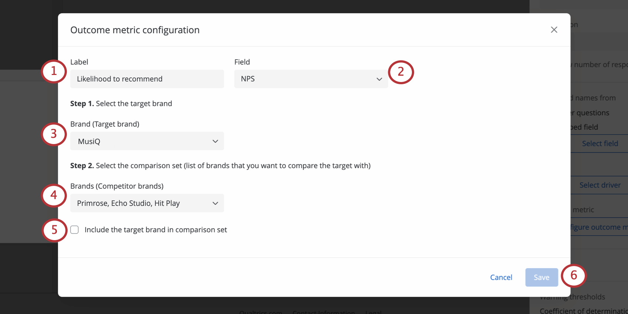This screenshot has width=628, height=314.
Task: Click the red callout marker number 2
Action: 401,72
